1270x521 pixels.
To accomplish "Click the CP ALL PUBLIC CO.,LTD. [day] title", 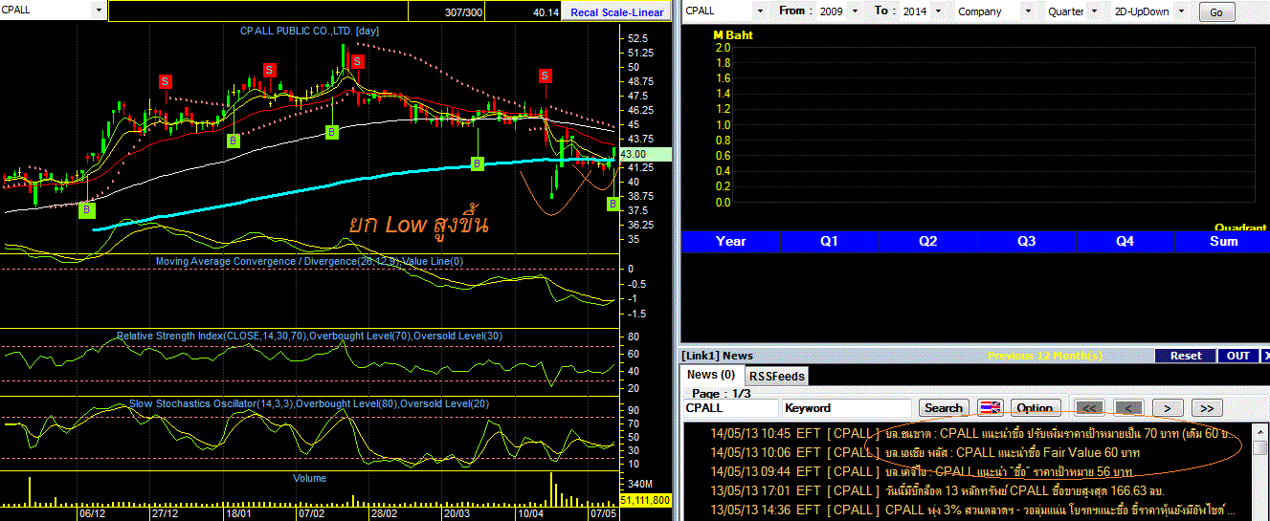I will (x=310, y=31).
